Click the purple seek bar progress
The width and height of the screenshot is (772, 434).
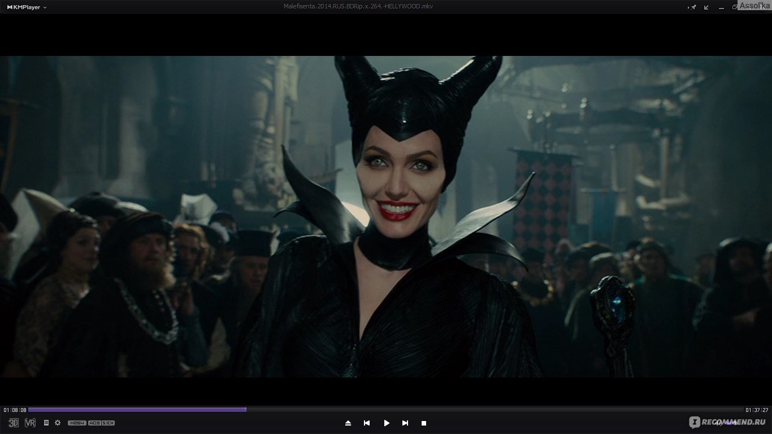(137, 410)
